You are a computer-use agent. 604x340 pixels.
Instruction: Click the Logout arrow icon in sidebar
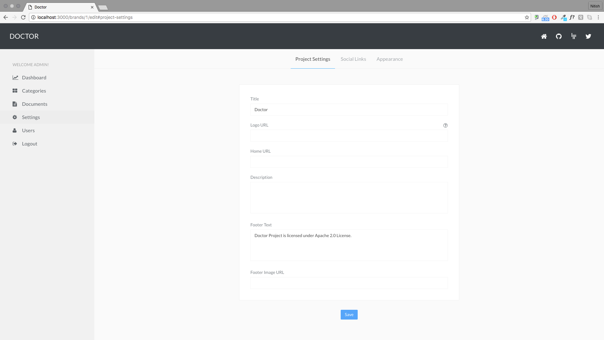click(15, 144)
